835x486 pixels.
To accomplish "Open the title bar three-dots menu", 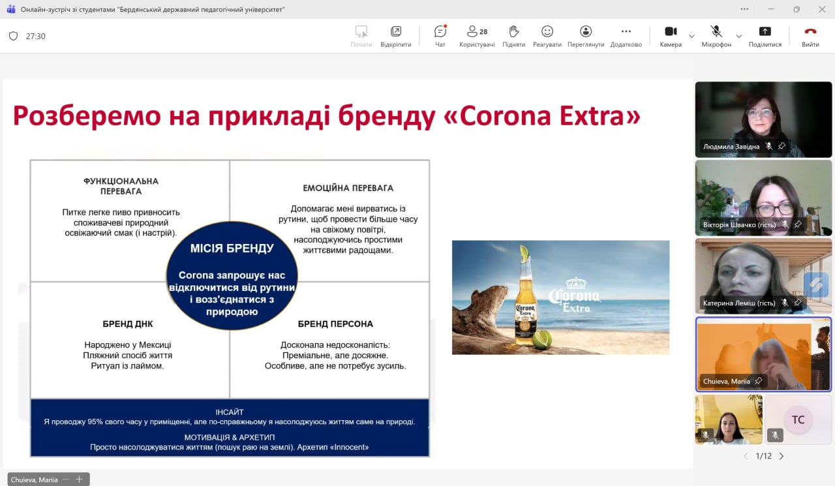I will 744,9.
